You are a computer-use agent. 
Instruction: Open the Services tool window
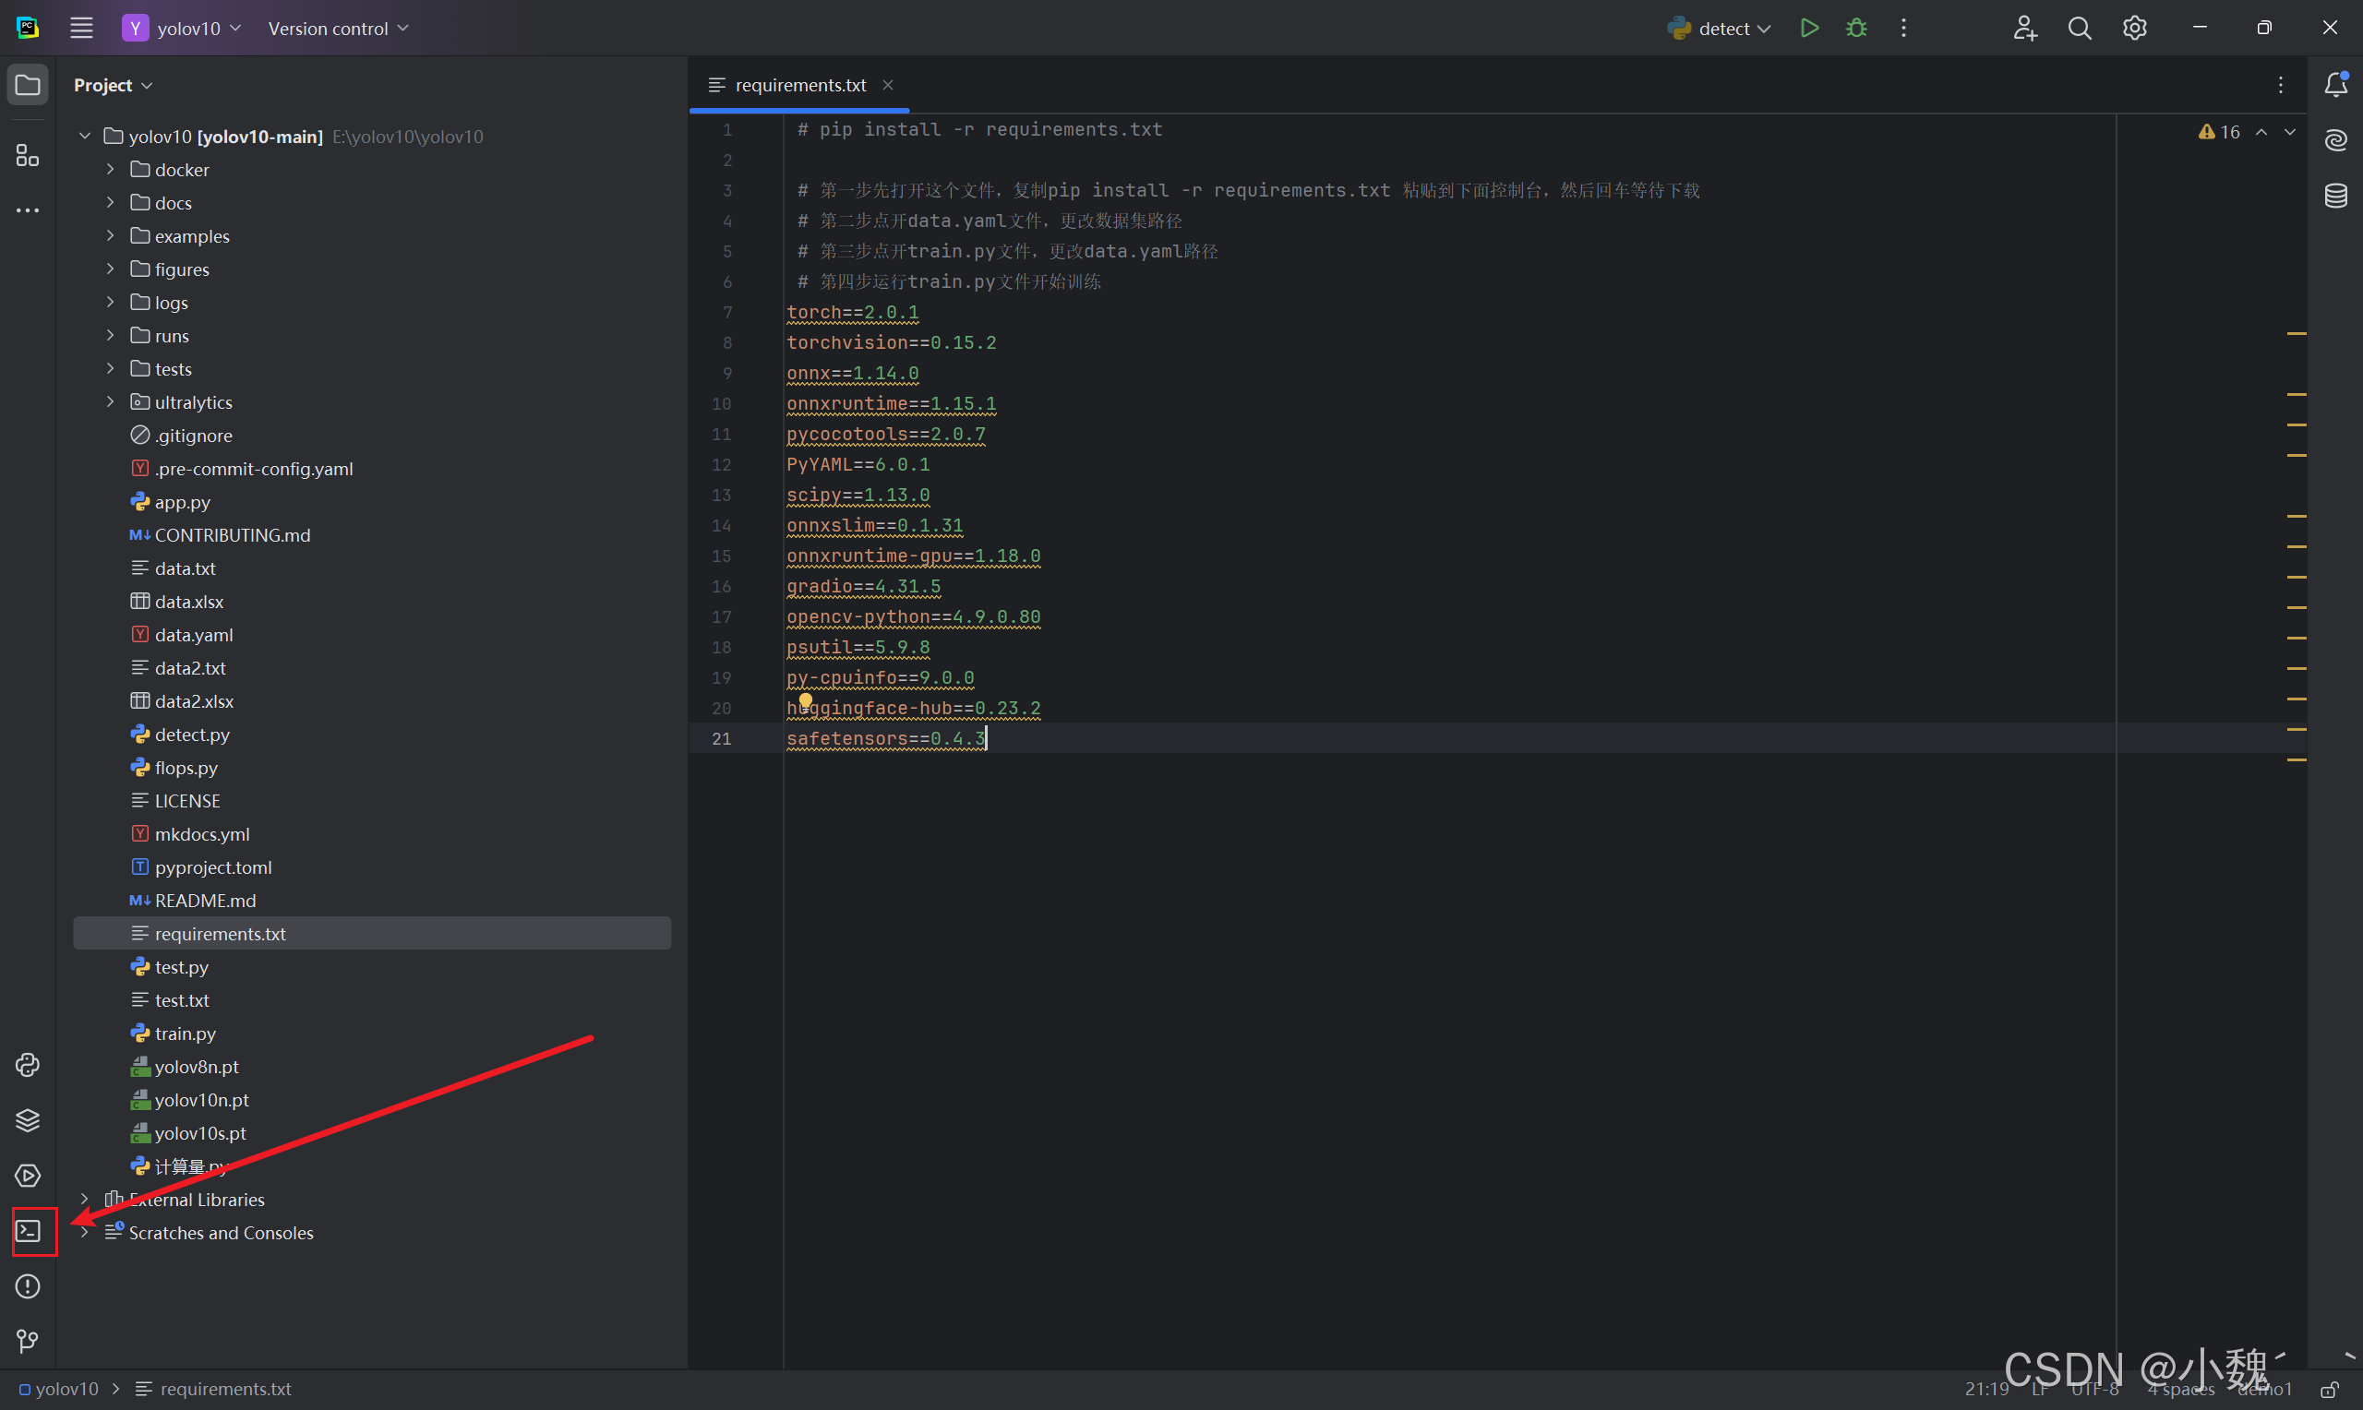pyautogui.click(x=29, y=1176)
